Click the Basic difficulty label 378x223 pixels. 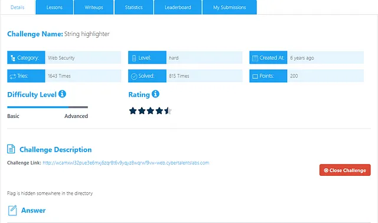pos(13,116)
